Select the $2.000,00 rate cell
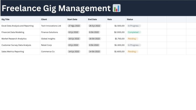The height and width of the screenshot is (110, 196). click(116, 32)
